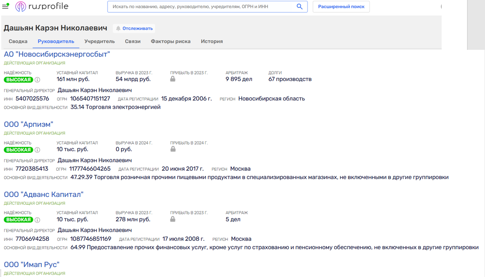Click info icon next to Новосибирскэнергосбыт reliability

click(x=37, y=80)
